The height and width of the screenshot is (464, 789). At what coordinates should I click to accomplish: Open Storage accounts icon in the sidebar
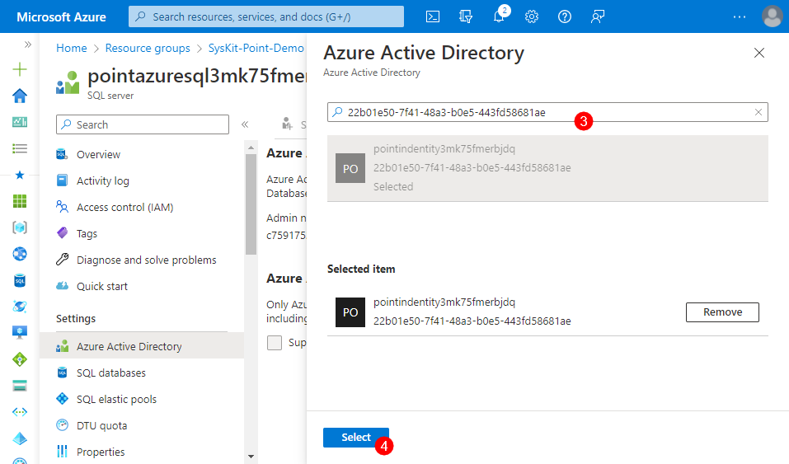[20, 386]
